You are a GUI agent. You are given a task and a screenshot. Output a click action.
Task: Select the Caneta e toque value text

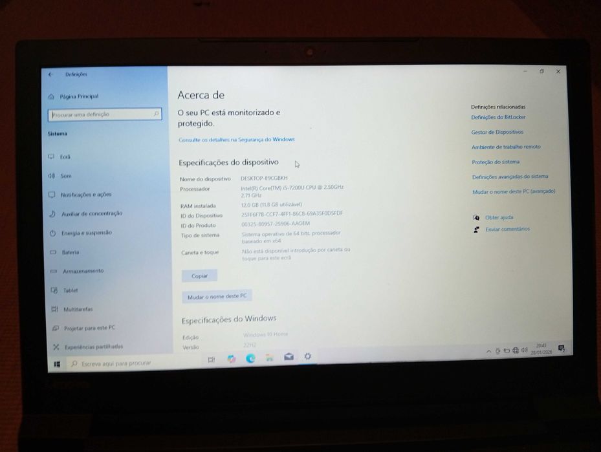click(296, 253)
